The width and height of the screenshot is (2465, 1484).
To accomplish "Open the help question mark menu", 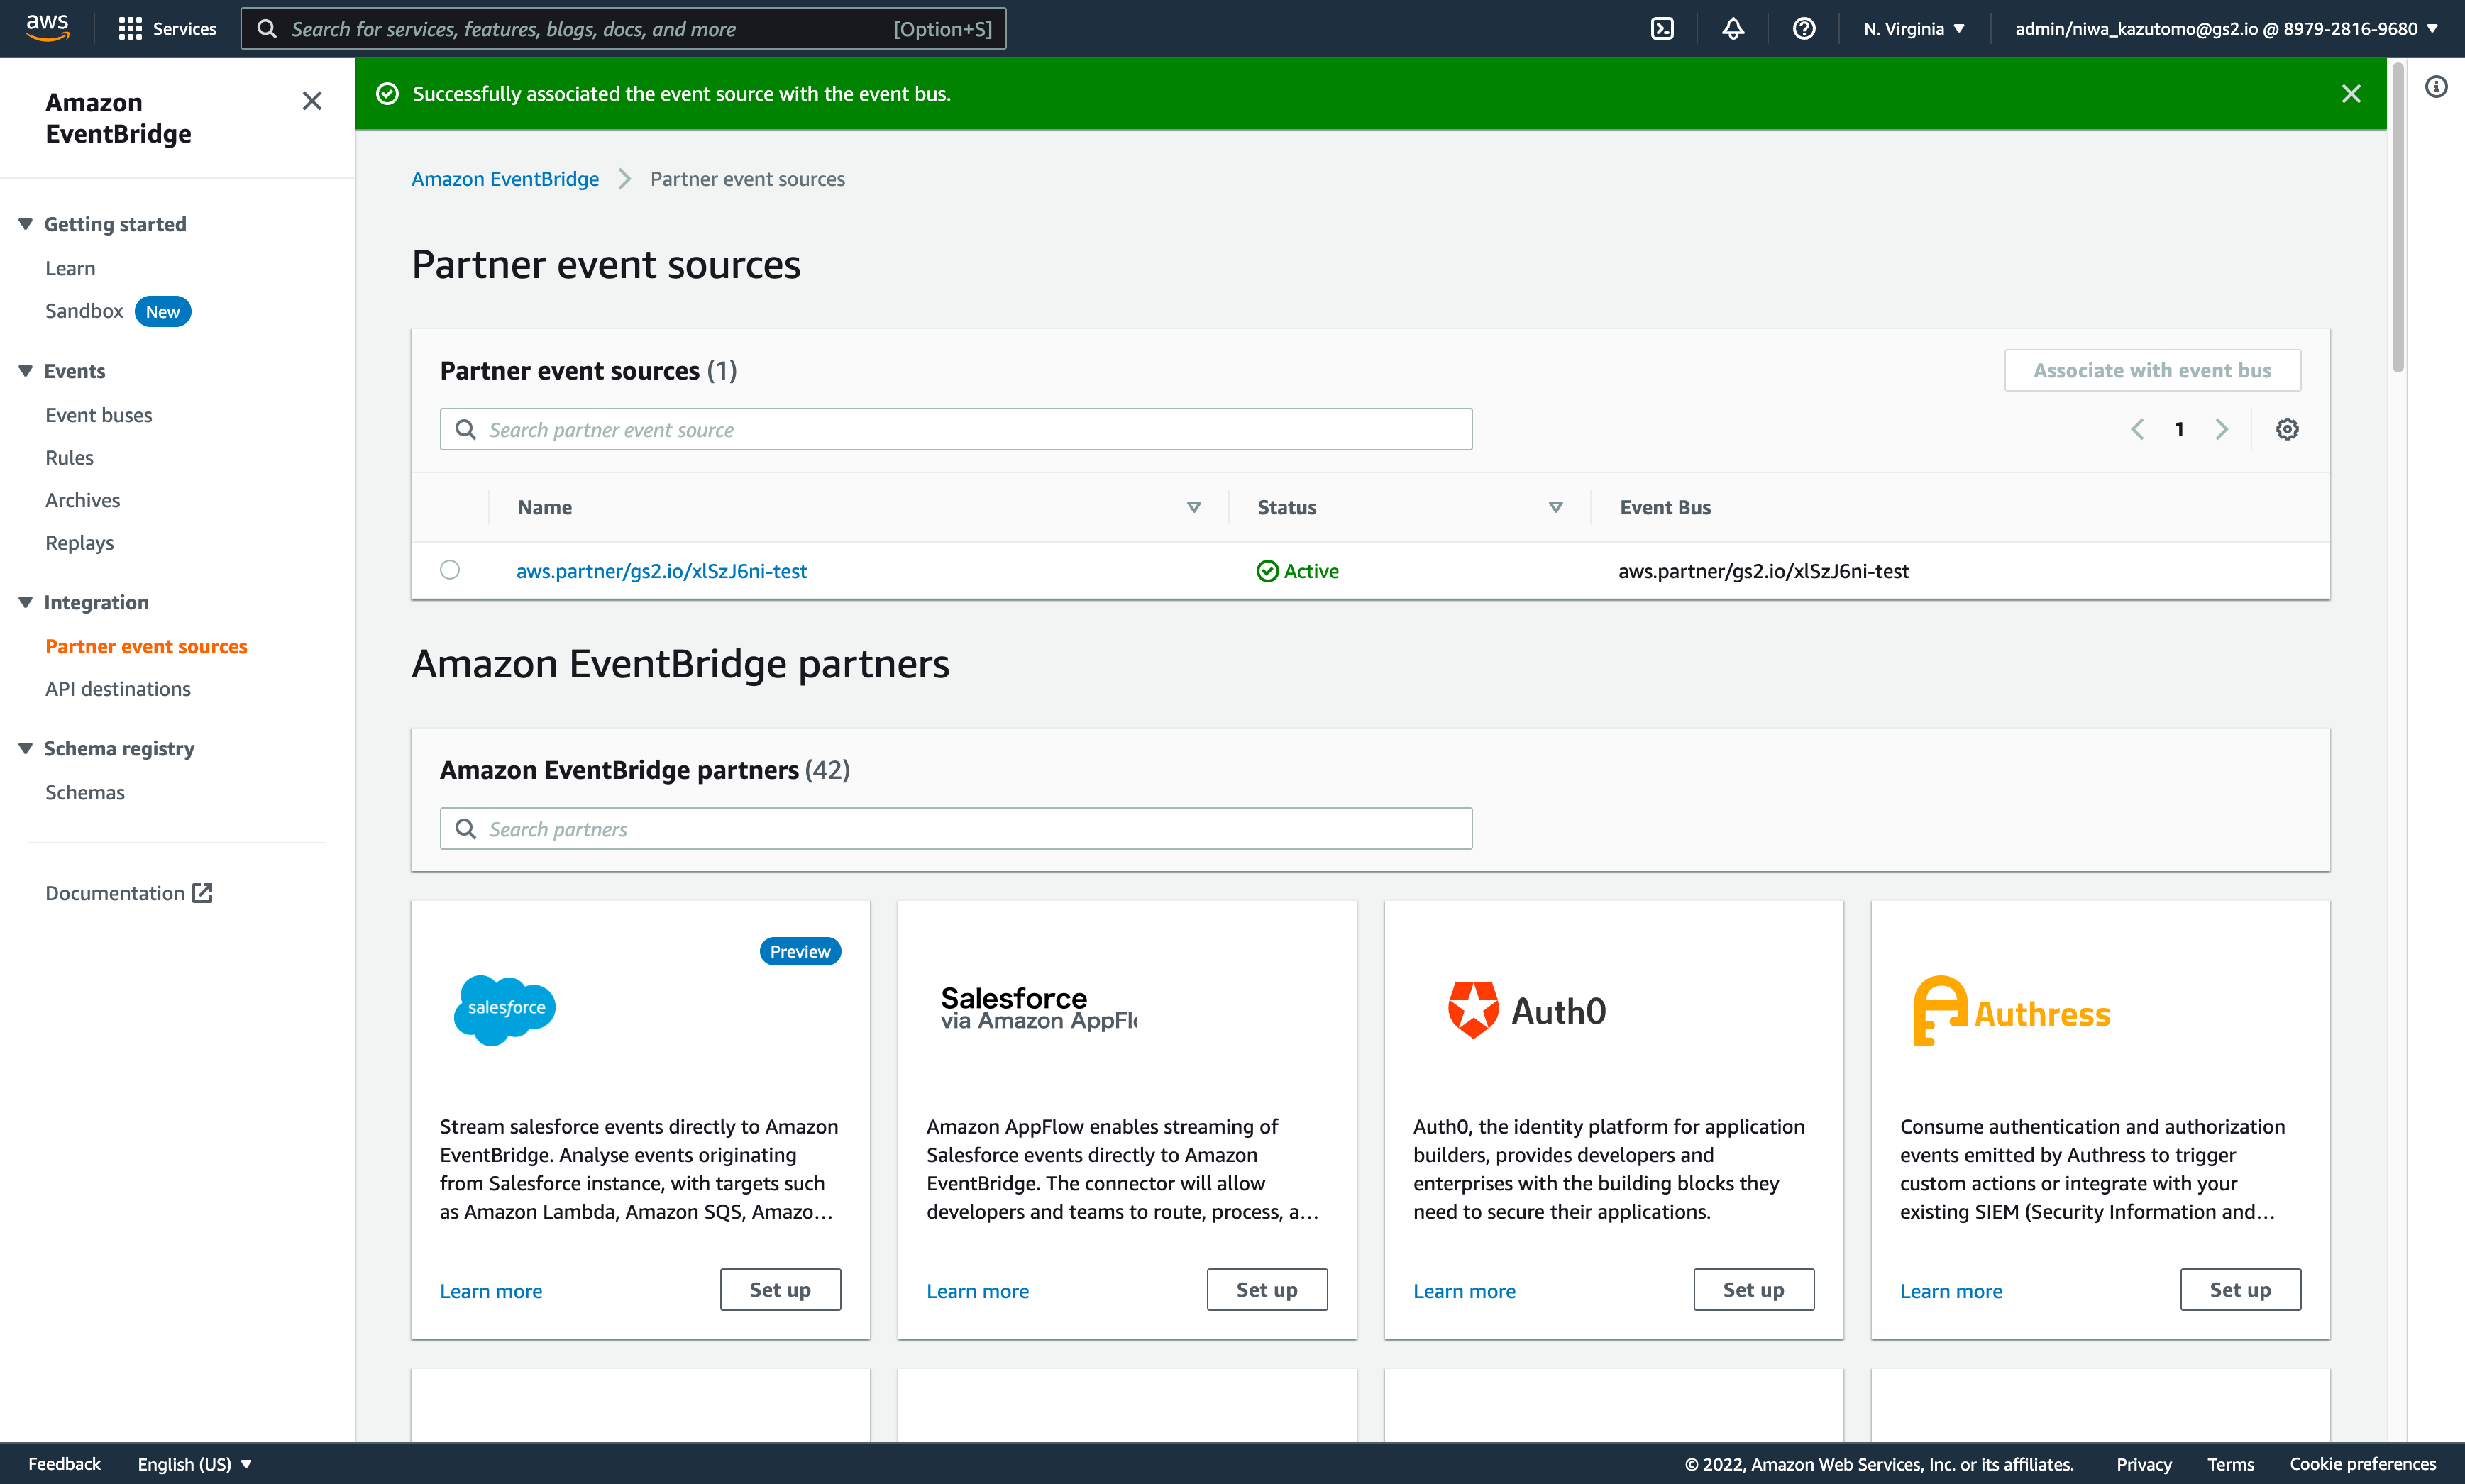I will (x=1804, y=28).
